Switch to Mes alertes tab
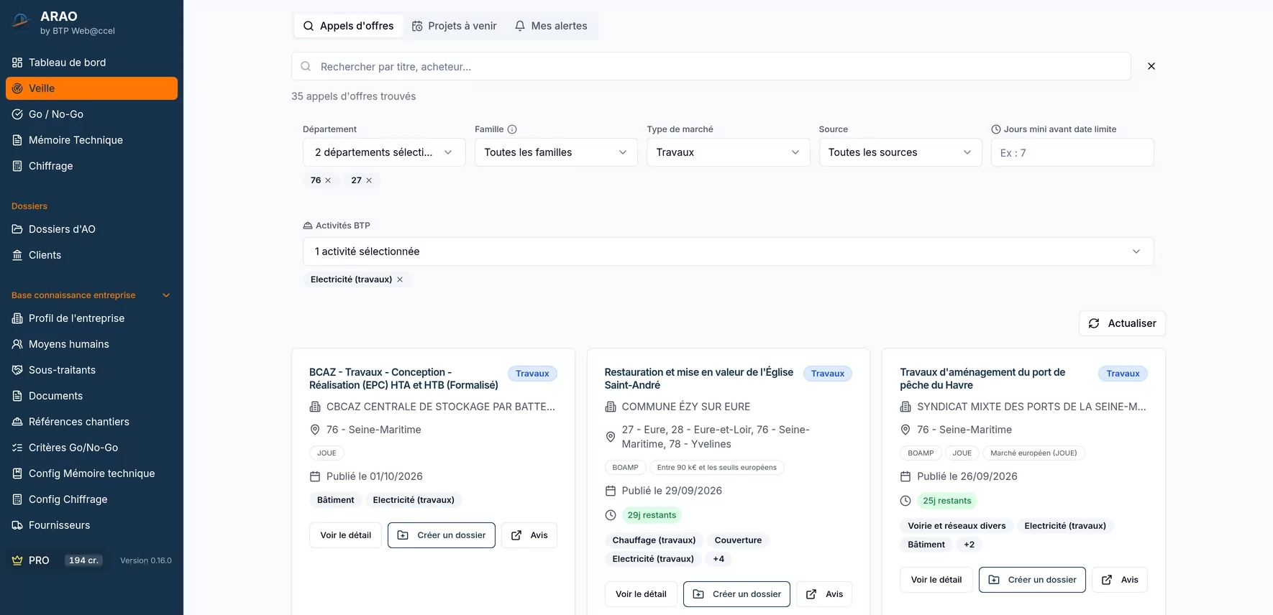 pyautogui.click(x=551, y=26)
